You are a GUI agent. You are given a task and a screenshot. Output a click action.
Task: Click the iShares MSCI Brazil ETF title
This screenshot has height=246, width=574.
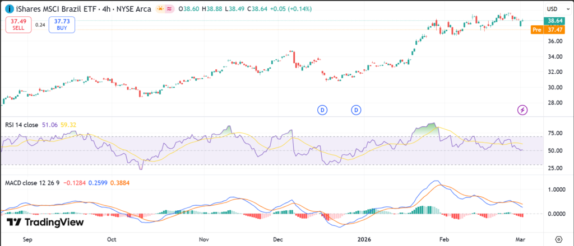coord(49,9)
